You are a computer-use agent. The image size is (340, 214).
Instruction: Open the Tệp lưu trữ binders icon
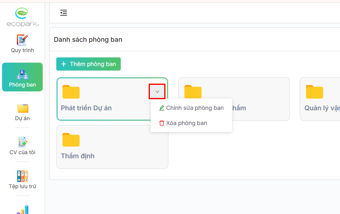pos(23,176)
